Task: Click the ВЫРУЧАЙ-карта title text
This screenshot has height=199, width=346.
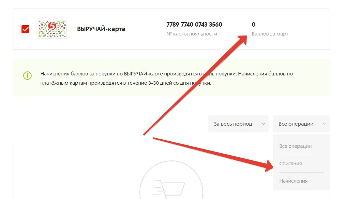Action: click(101, 29)
